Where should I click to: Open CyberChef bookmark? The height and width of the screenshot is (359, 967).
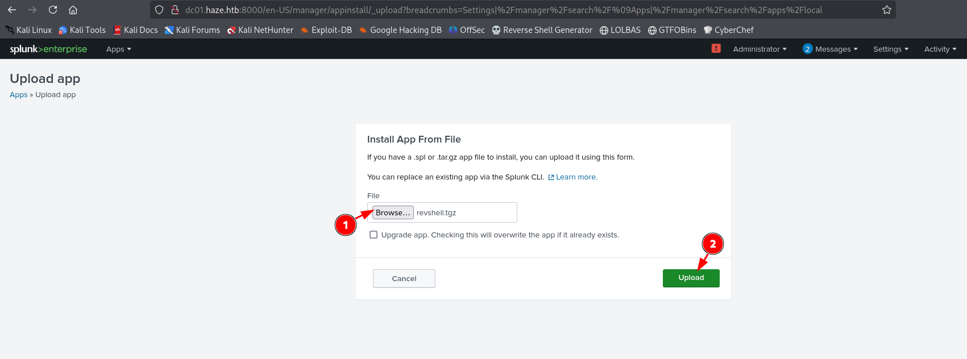click(x=728, y=30)
